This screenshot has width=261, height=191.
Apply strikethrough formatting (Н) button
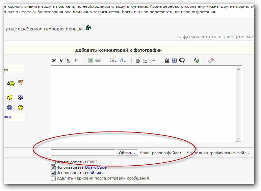[76, 61]
